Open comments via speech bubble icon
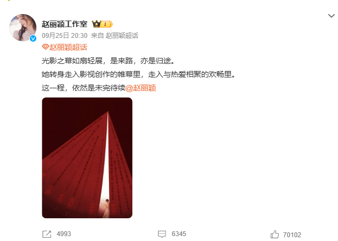 (162, 234)
